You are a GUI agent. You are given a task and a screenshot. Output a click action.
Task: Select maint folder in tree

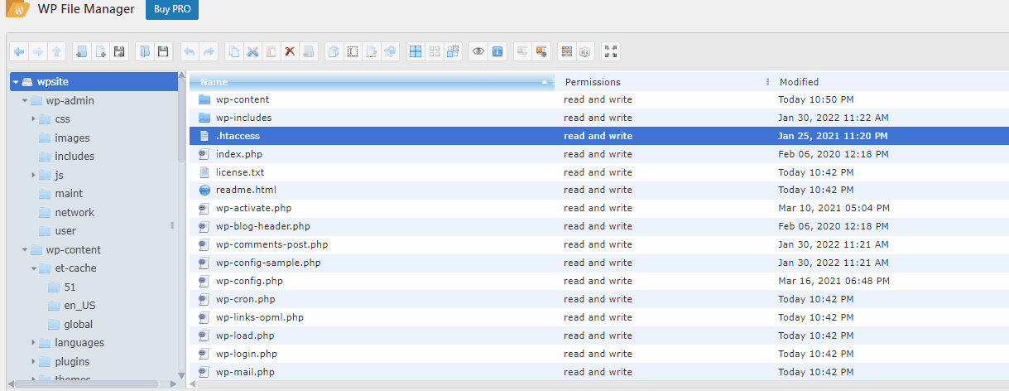(61, 194)
